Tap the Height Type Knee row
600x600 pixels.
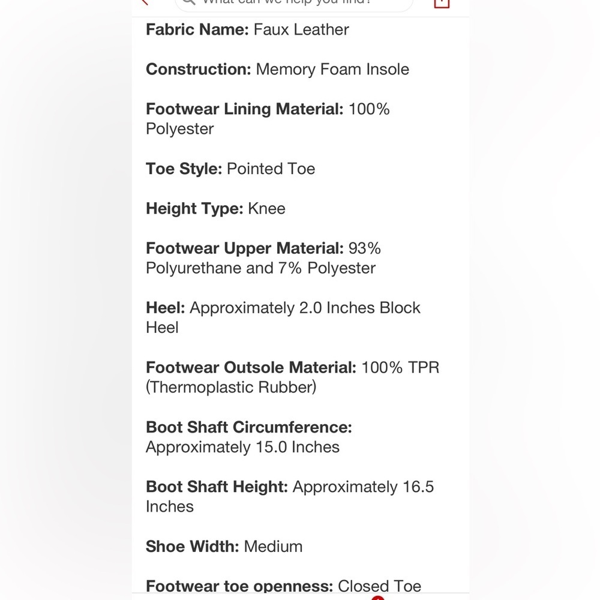(215, 209)
